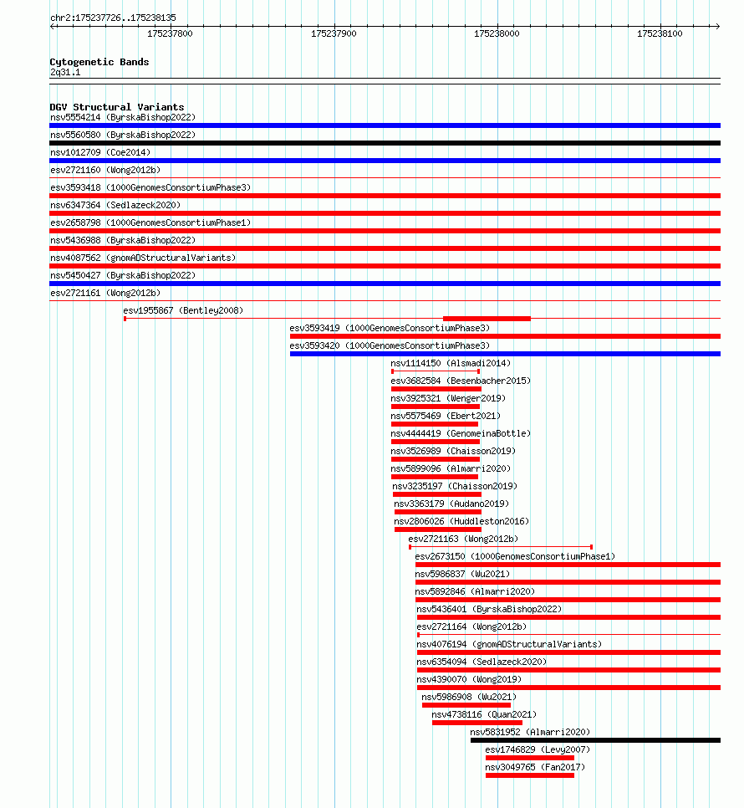
Task: Select esv1955867 (Bentley2008) label
Action: pyautogui.click(x=183, y=310)
